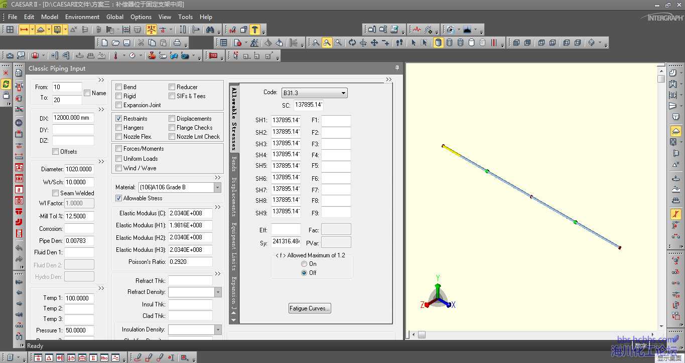
Task: Click the Print icon in toolbar
Action: [x=177, y=43]
